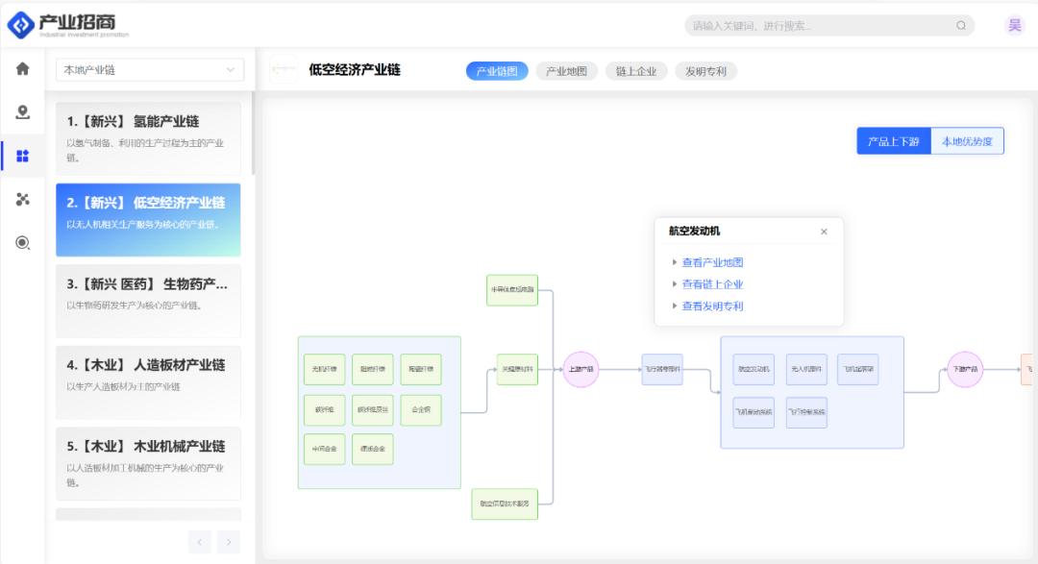Open the map location icon in the sidebar
Viewport: 1038px width, 564px height.
coord(22,111)
